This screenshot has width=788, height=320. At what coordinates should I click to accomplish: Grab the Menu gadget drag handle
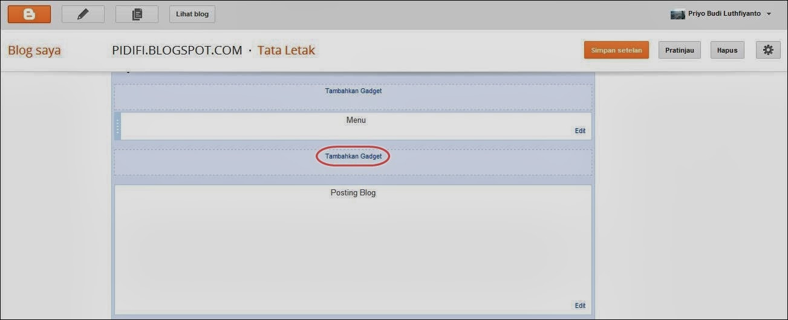pyautogui.click(x=117, y=126)
